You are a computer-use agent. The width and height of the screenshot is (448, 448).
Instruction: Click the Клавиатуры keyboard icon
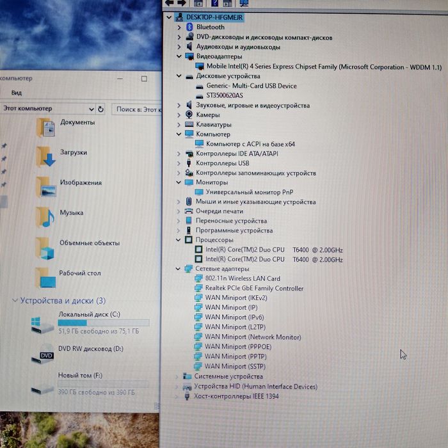tap(189, 125)
